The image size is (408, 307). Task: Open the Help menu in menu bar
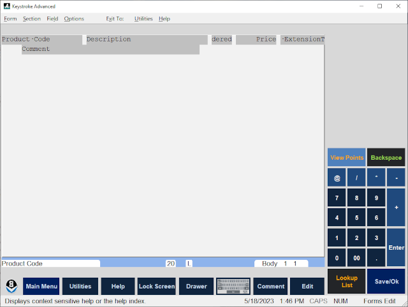(x=164, y=18)
